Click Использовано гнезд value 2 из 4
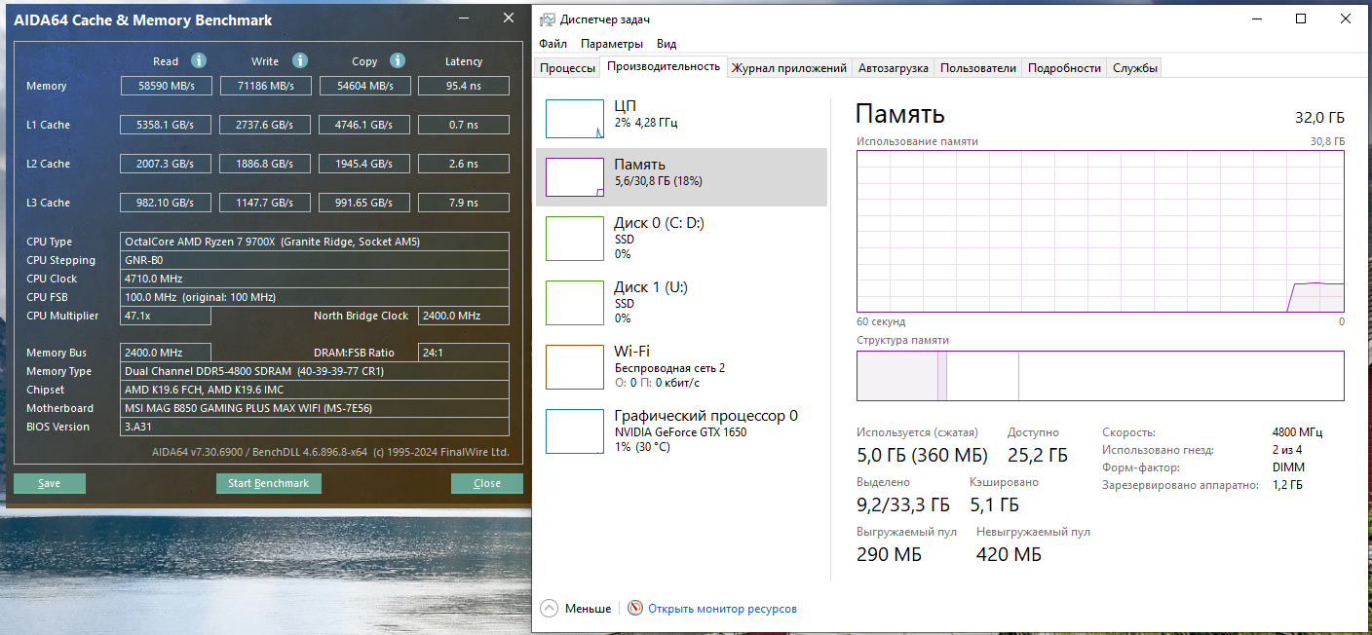This screenshot has width=1372, height=635. coord(1286,450)
